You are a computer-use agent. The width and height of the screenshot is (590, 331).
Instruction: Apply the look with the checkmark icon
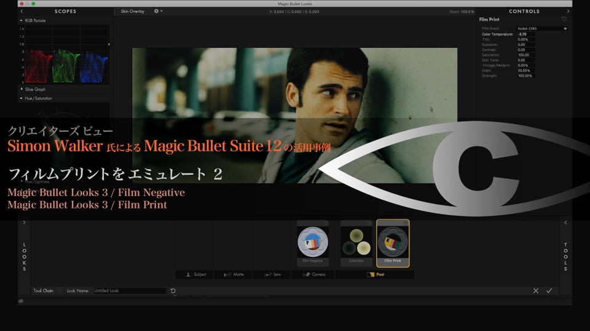(x=549, y=291)
